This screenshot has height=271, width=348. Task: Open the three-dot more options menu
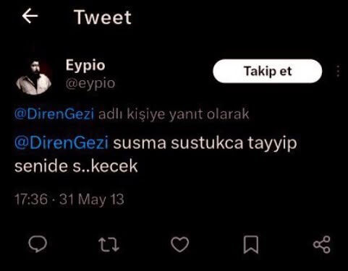338,71
